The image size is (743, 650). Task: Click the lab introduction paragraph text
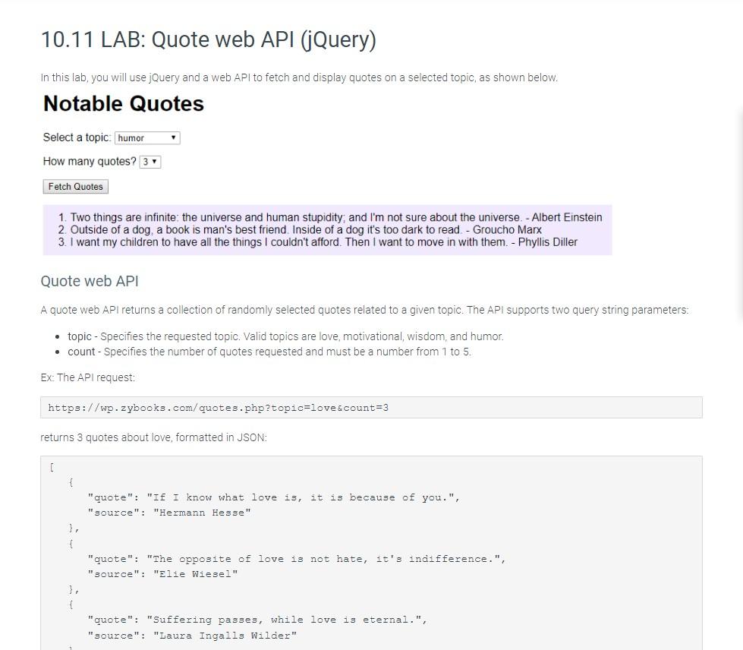[299, 77]
